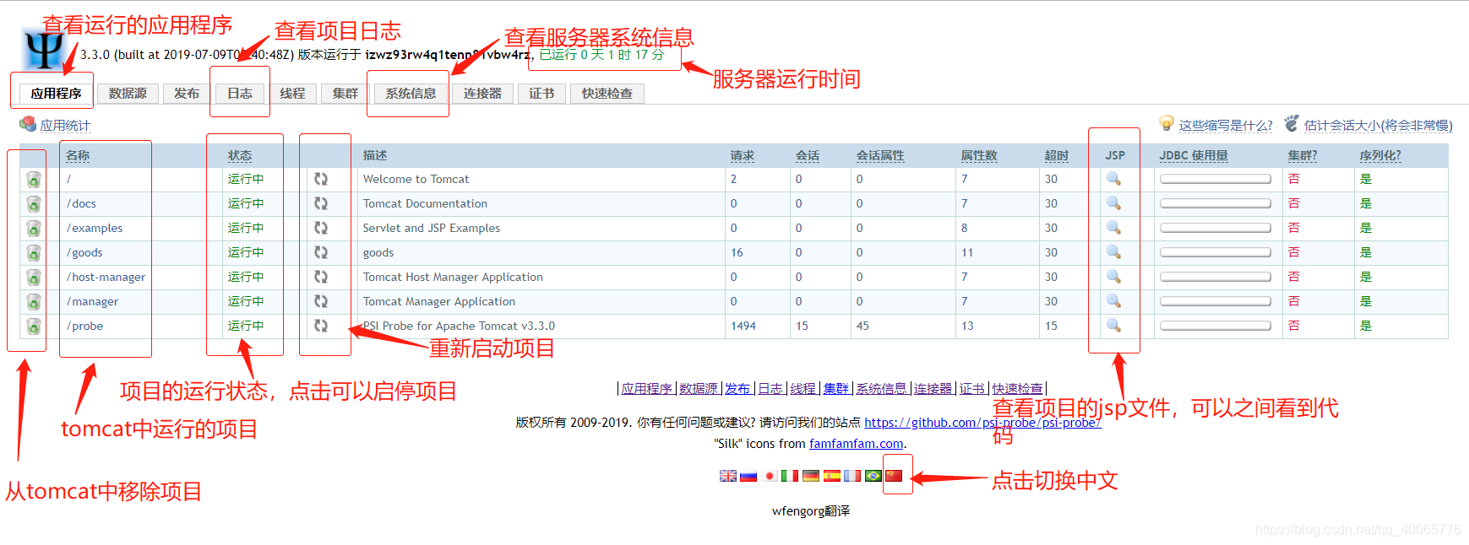Viewport: 1469px width, 545px height.
Task: View JSP files of Tomcat Manager Application
Action: click(1113, 301)
